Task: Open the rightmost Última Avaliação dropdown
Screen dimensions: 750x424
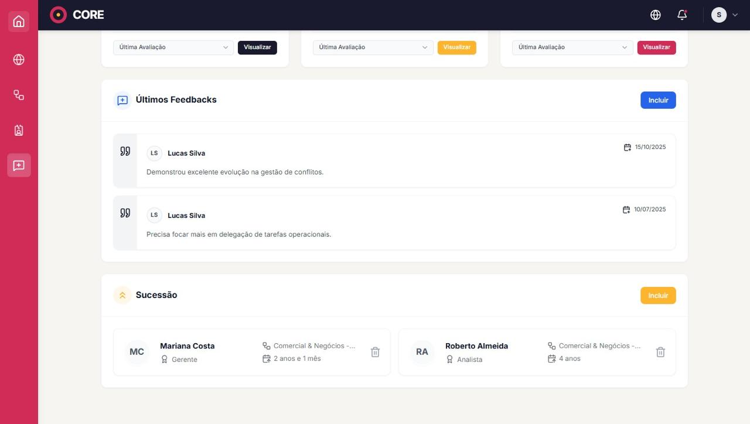Action: pyautogui.click(x=572, y=47)
